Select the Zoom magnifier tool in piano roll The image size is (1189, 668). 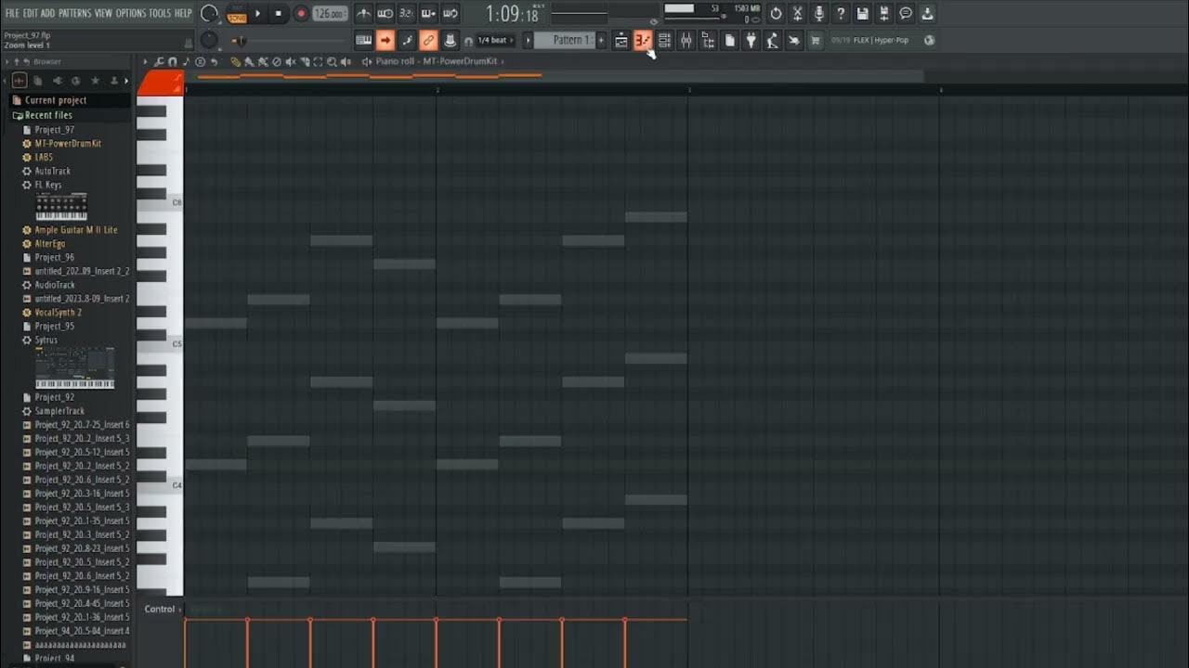[x=332, y=61]
